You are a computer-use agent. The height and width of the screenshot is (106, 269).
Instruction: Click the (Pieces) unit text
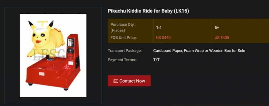click(118, 30)
